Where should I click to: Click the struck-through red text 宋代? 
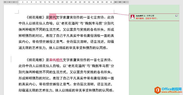click(x=53, y=60)
